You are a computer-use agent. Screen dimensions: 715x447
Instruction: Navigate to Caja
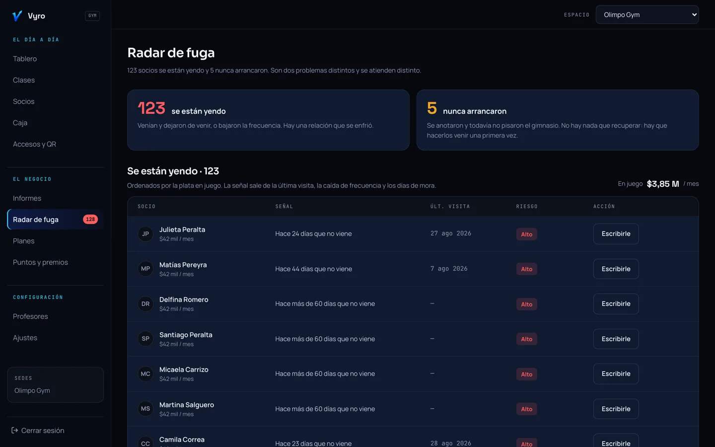tap(55, 123)
